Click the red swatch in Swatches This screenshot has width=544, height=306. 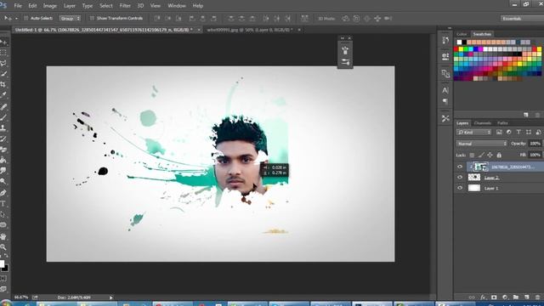(x=456, y=49)
